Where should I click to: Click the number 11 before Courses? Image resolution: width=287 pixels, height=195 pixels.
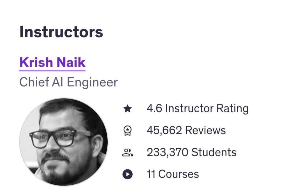[151, 175]
